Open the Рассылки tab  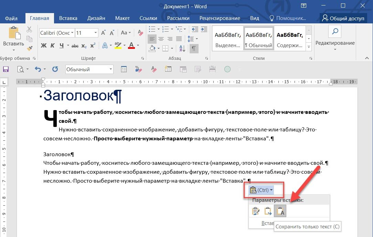tap(178, 18)
